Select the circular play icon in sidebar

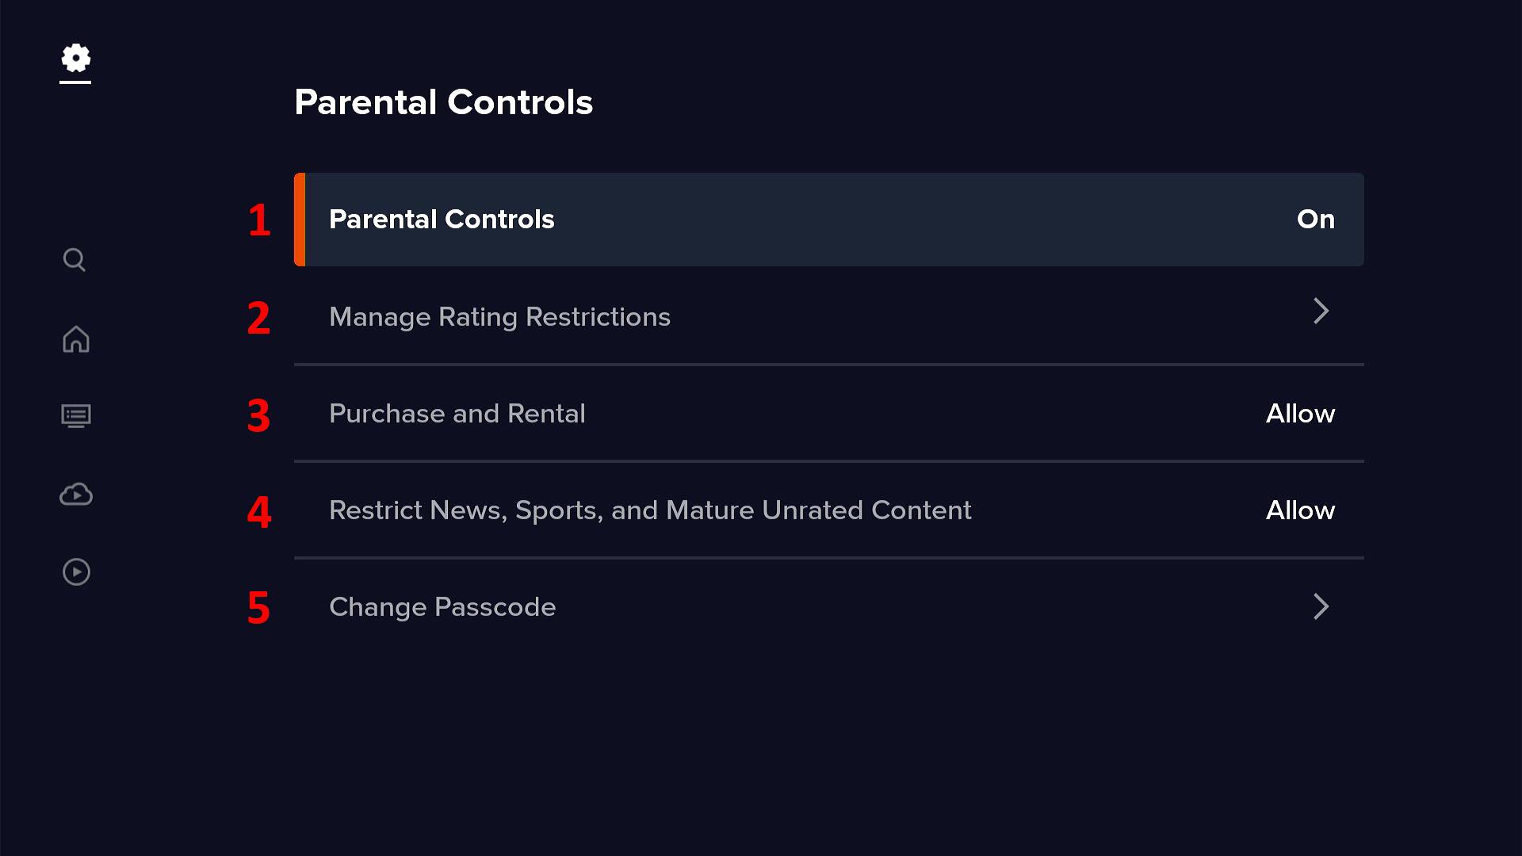[75, 571]
